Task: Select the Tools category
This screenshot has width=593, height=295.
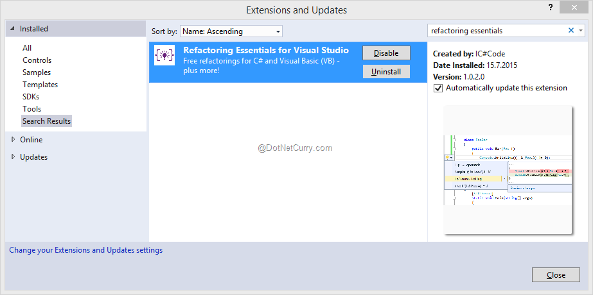Action: pos(31,109)
